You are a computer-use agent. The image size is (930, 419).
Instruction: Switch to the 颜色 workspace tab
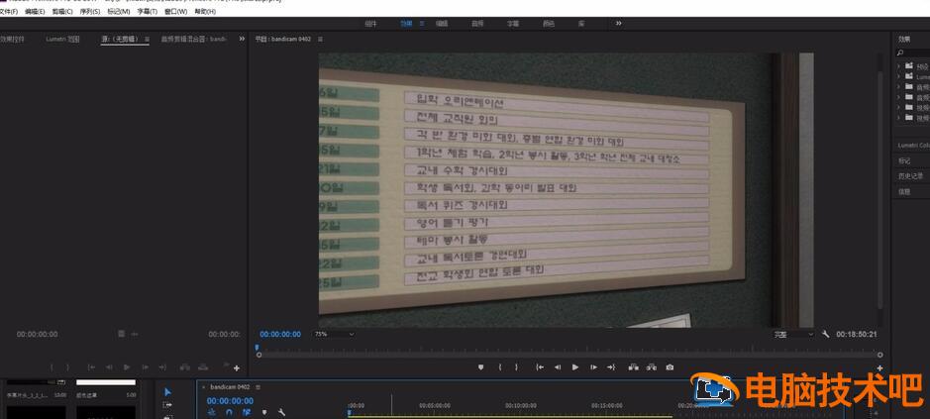549,23
